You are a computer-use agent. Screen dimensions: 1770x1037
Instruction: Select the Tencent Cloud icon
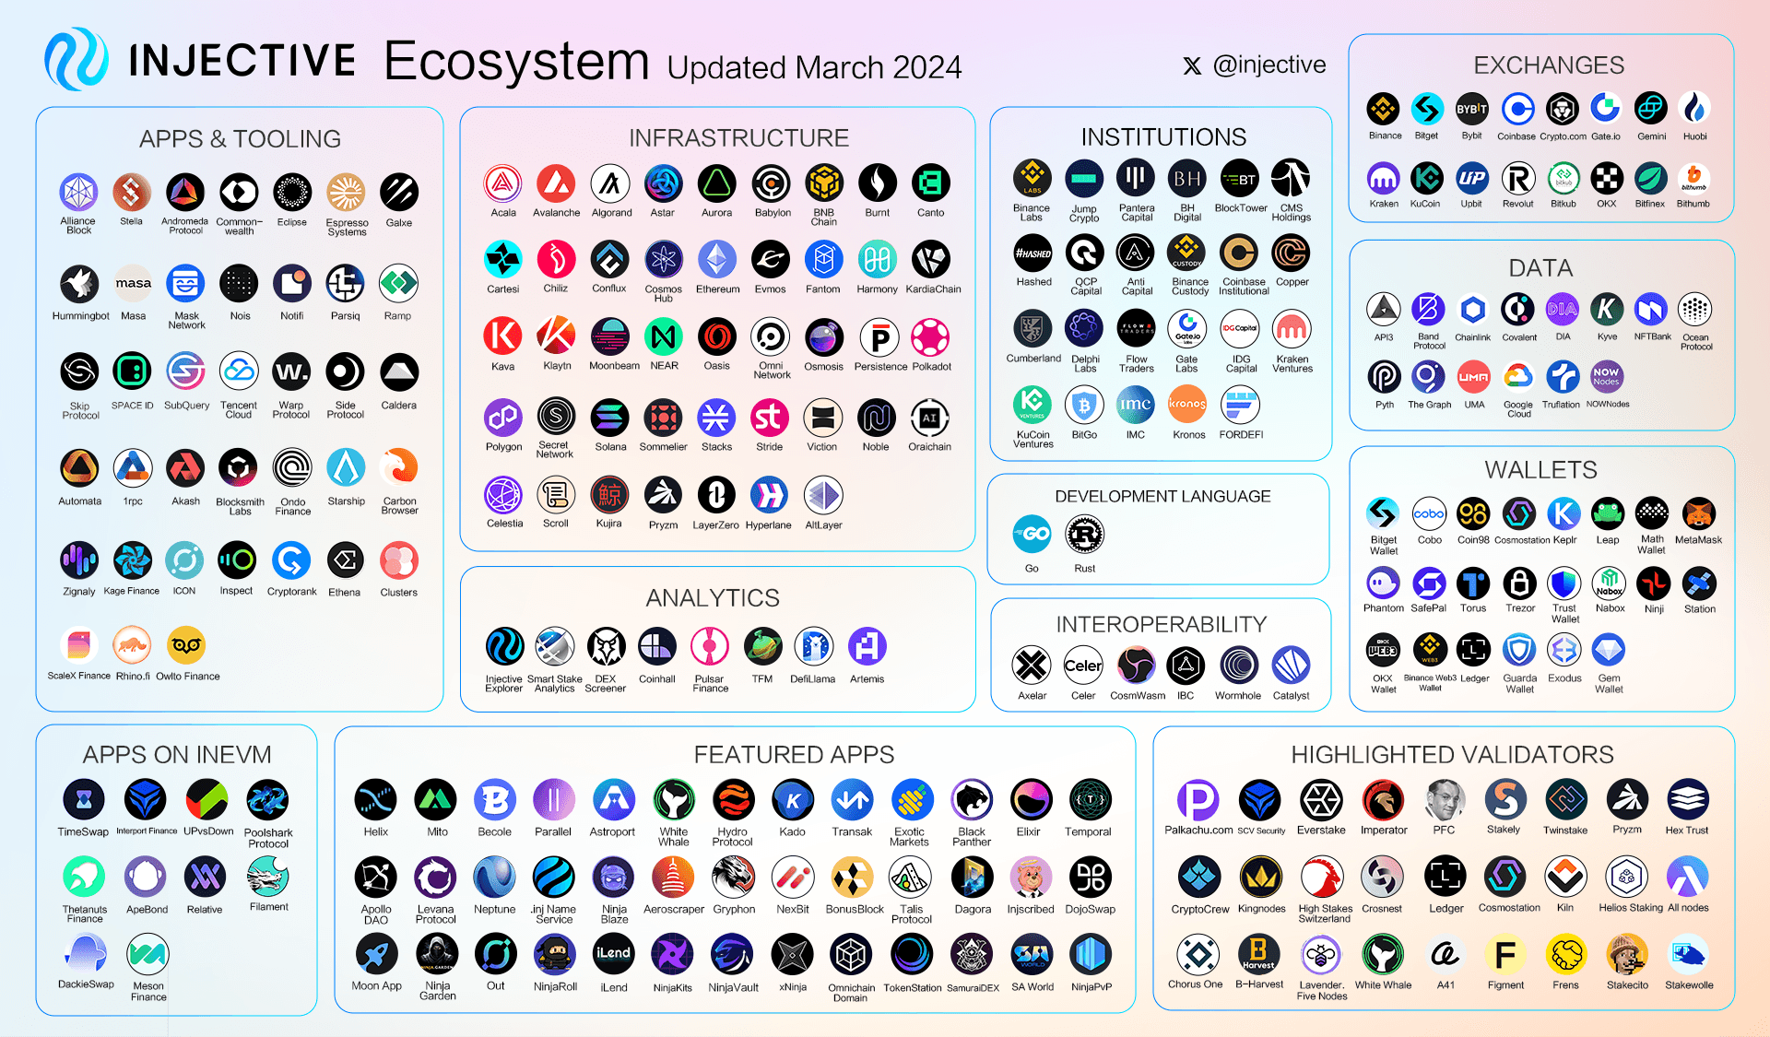239,372
